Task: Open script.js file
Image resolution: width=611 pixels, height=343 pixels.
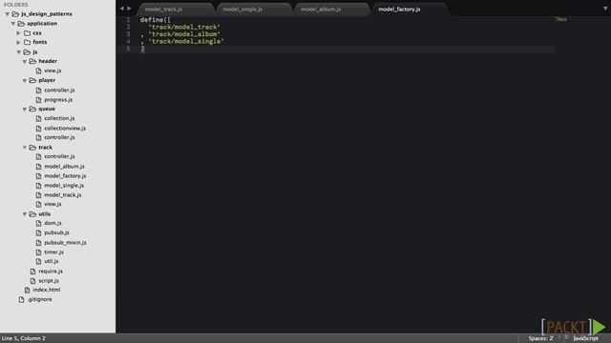Action: point(49,281)
